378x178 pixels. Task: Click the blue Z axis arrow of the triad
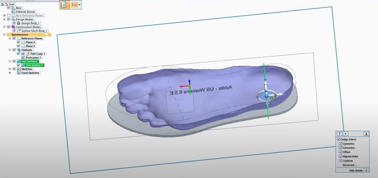tap(189, 82)
